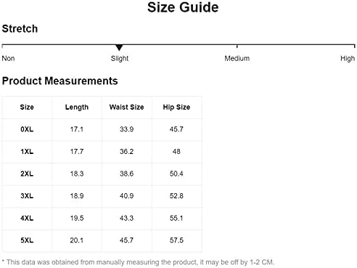The image size is (357, 268).
Task: Select the High stretch label
Action: coord(348,58)
